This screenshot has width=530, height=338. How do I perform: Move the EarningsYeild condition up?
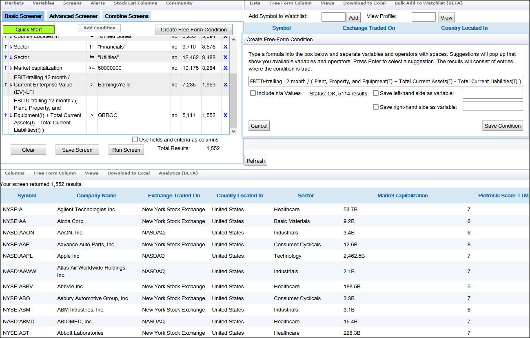tap(6, 85)
